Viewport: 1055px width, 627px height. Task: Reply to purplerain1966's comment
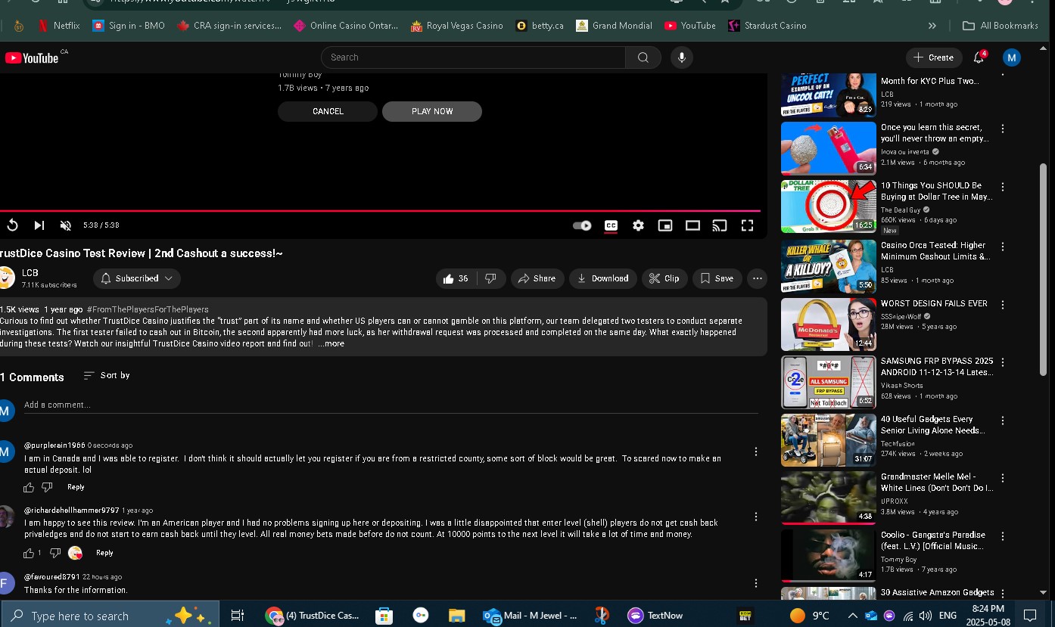click(76, 487)
